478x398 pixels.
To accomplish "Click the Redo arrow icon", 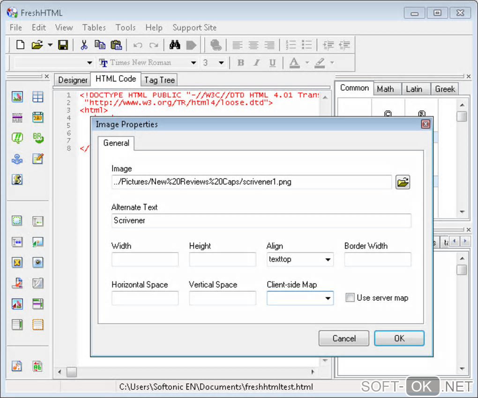I will 154,45.
